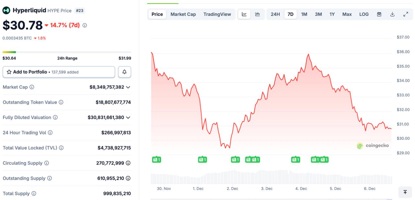
Task: Click the 24h Range progress bar
Action: (x=67, y=52)
